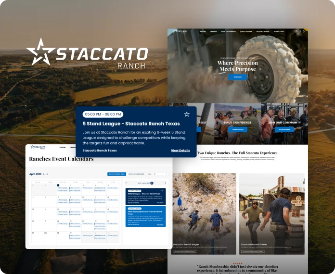Select the highlighted date 1 in the April calendar

[58, 185]
